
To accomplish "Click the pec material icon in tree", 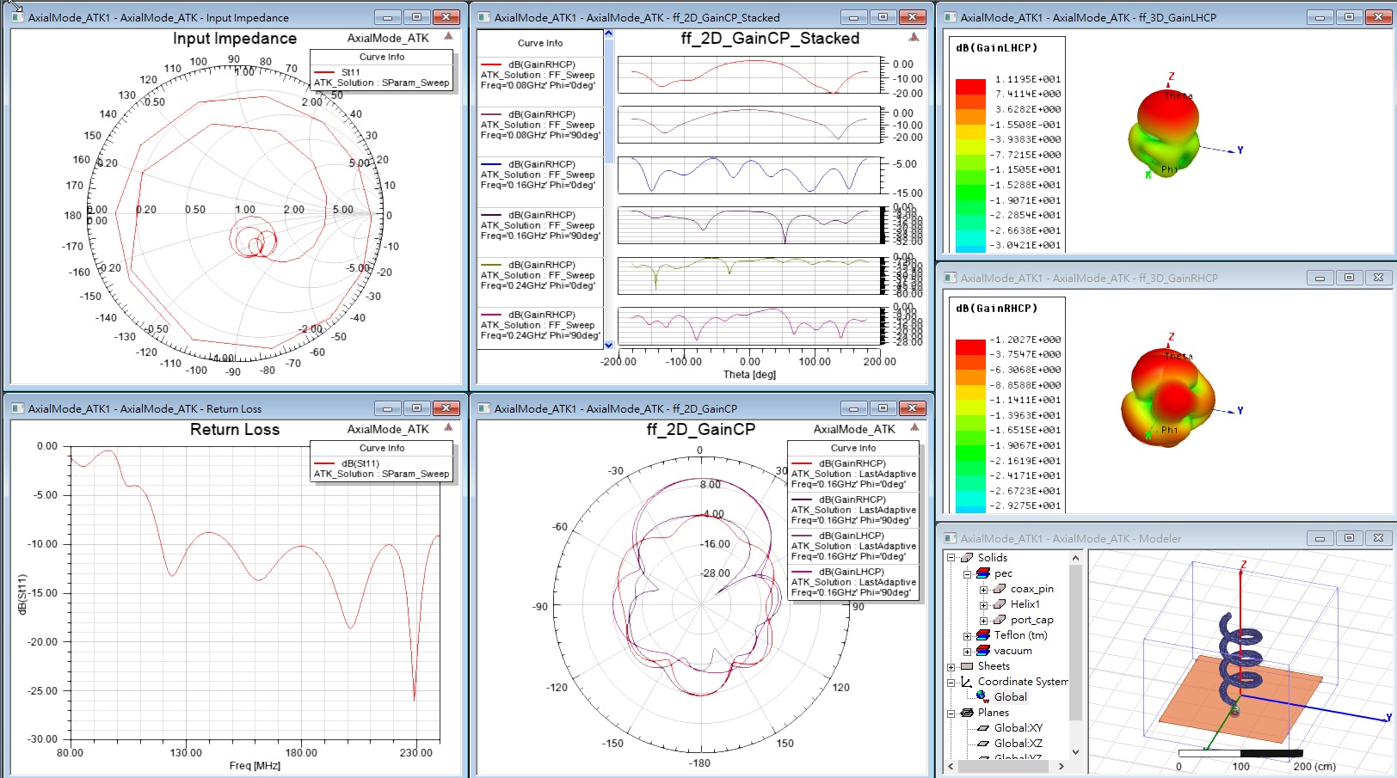I will (x=982, y=573).
